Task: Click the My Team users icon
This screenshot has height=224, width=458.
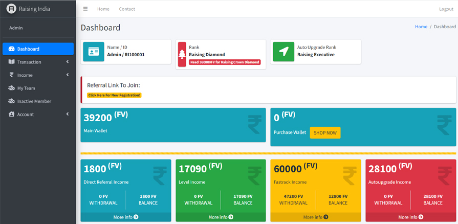Action: point(12,88)
